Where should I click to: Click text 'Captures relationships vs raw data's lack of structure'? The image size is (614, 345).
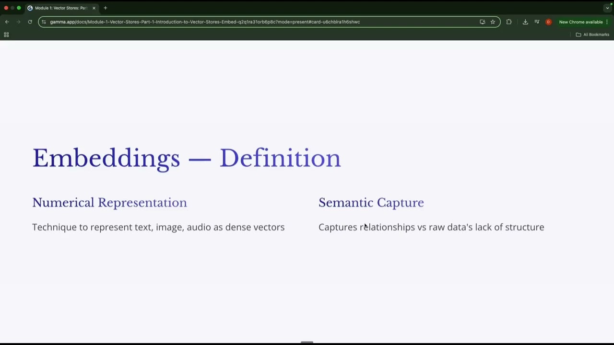[431, 227]
